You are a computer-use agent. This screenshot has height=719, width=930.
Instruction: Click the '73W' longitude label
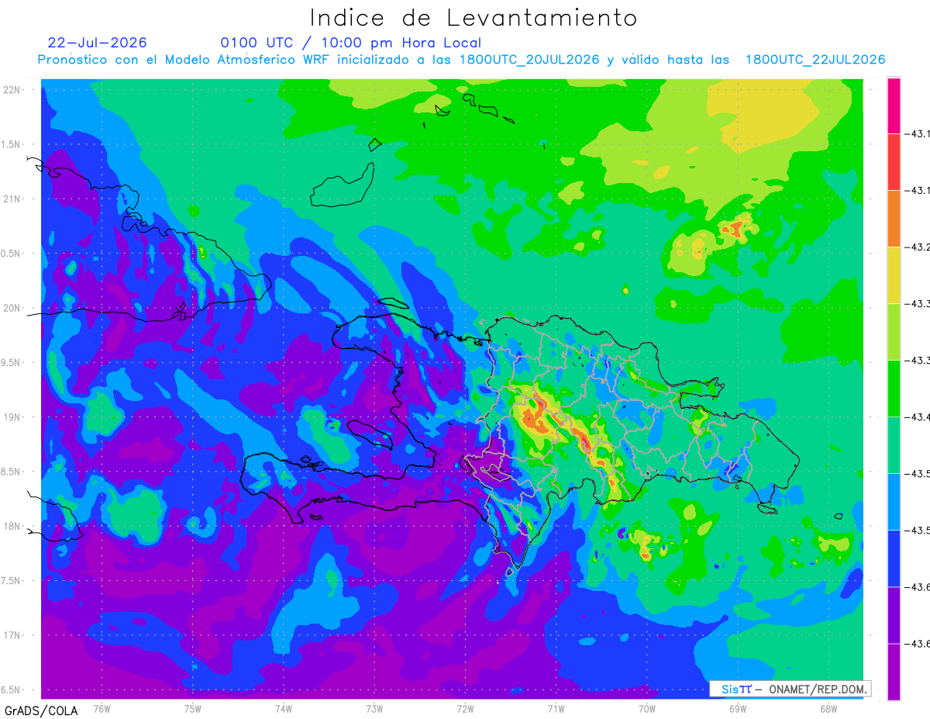coord(374,708)
